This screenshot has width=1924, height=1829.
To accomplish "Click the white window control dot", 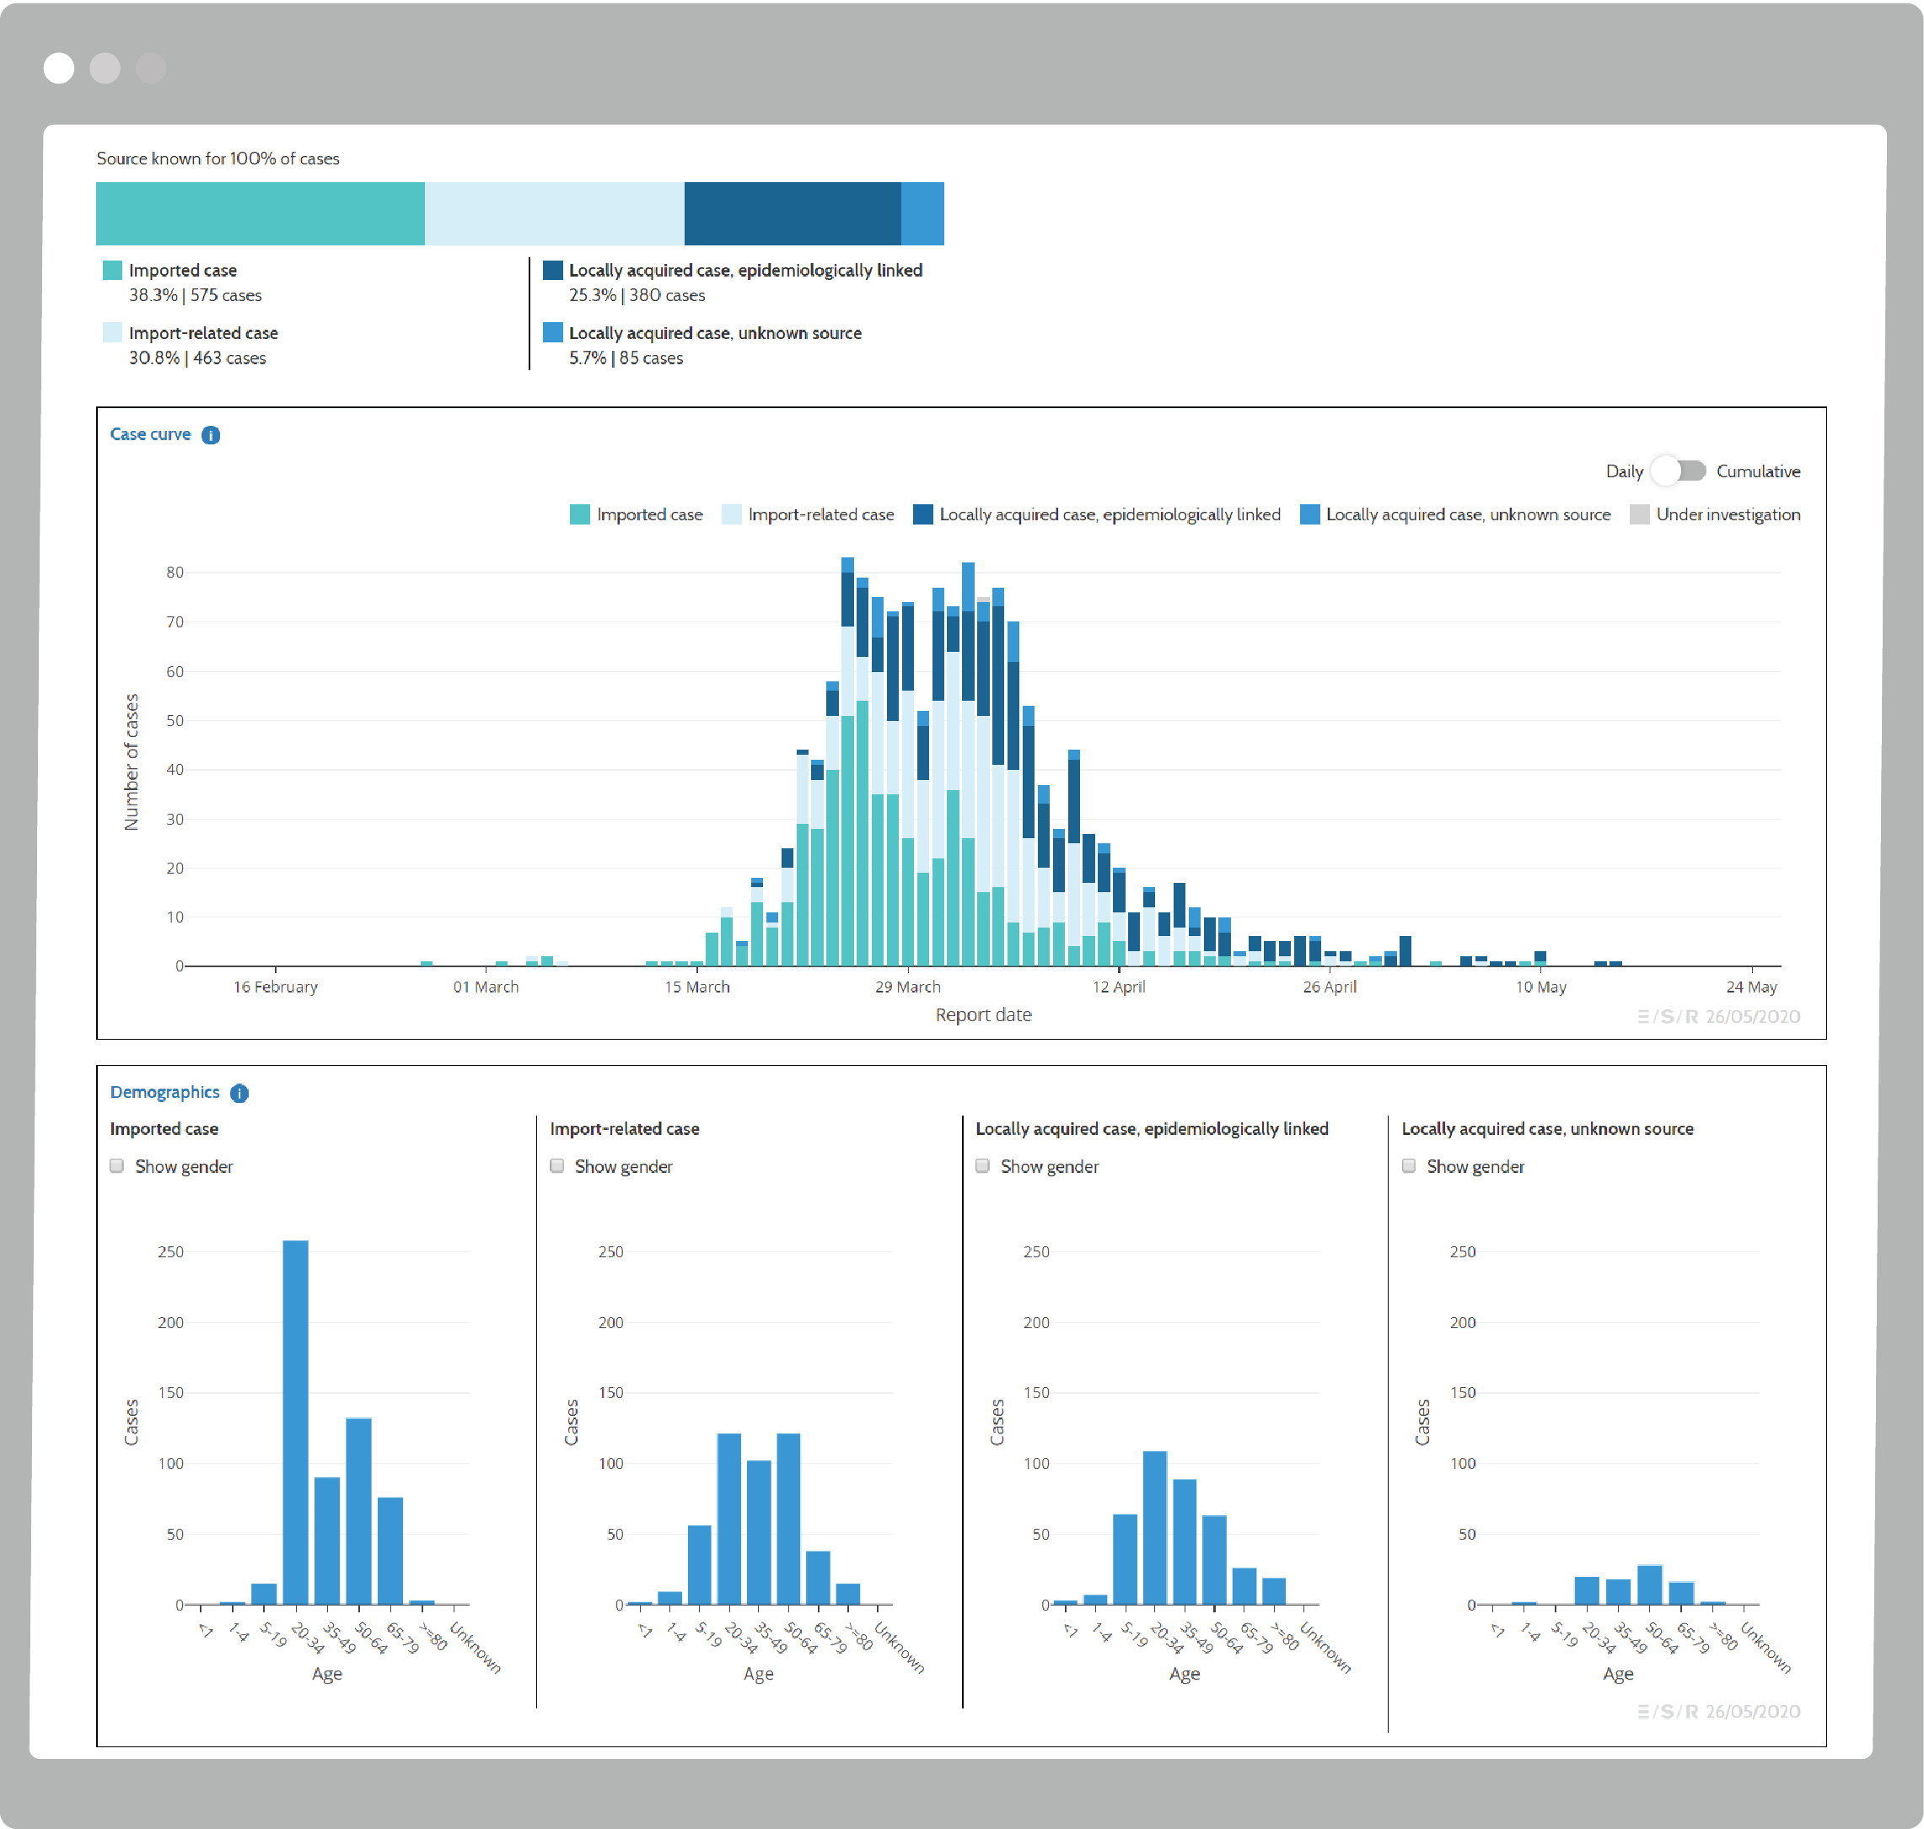I will (x=60, y=68).
